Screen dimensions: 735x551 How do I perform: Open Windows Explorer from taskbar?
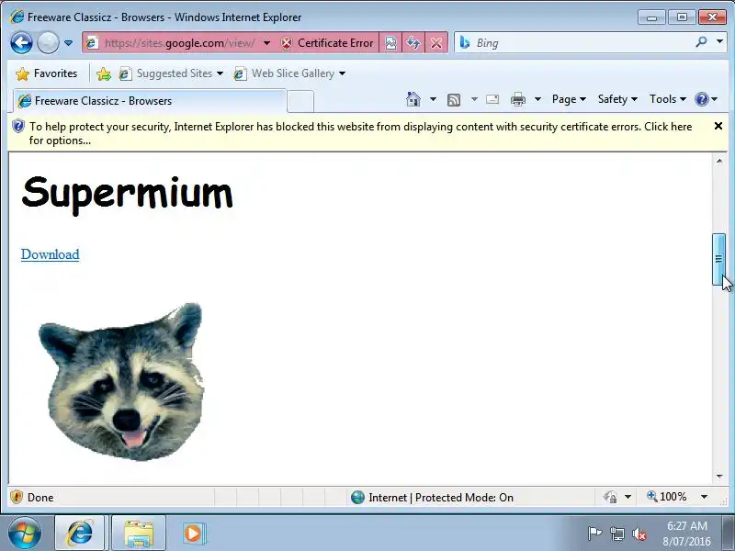[x=139, y=534]
